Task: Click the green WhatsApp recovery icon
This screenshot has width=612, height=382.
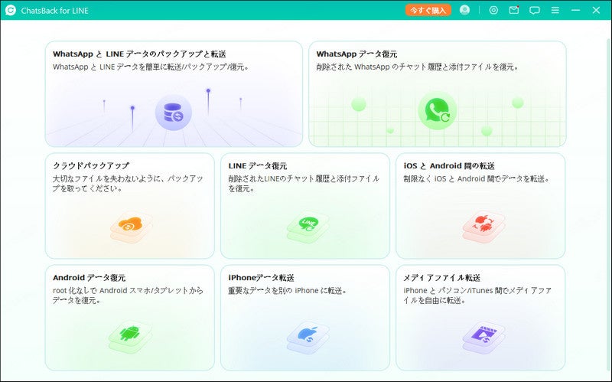Action: pos(437,110)
